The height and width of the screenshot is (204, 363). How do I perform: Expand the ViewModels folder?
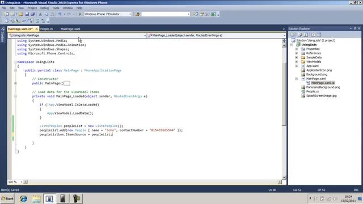pos(296,62)
